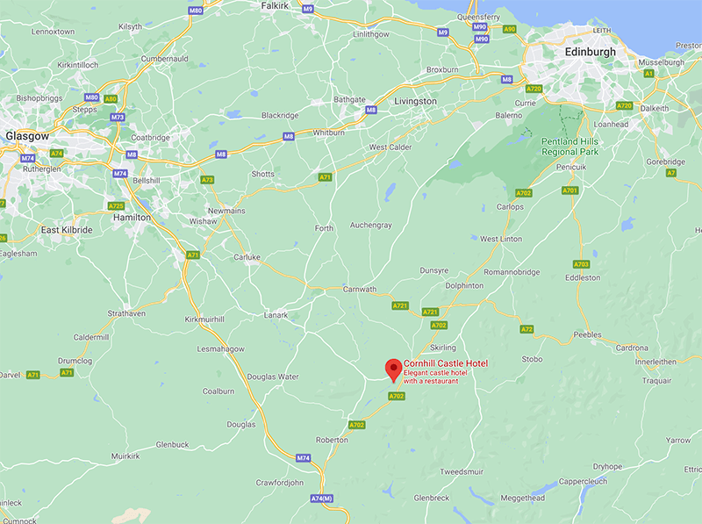Viewport: 702px width, 524px height.
Task: Click the A72 road badge near Stobo
Action: click(526, 329)
